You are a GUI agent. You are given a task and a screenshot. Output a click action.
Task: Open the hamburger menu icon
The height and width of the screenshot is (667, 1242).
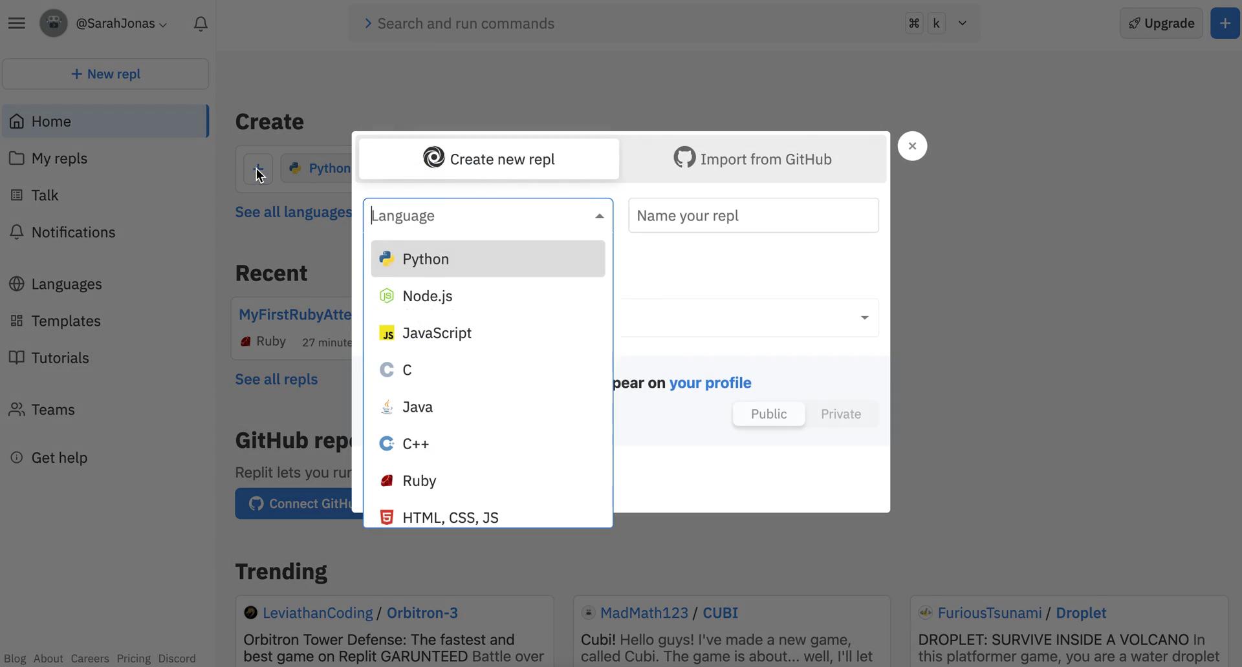point(17,23)
